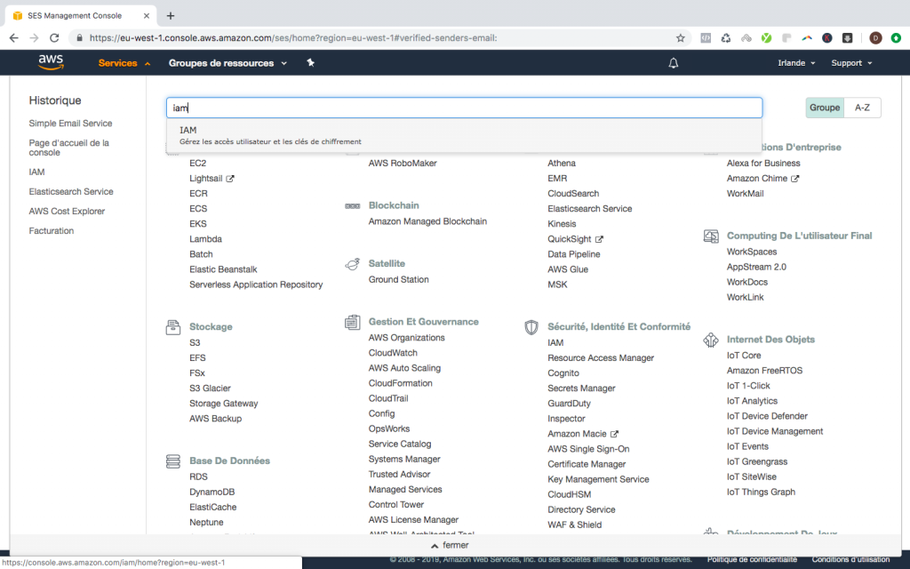Switch services view to A-Z
910x569 pixels.
tap(862, 108)
